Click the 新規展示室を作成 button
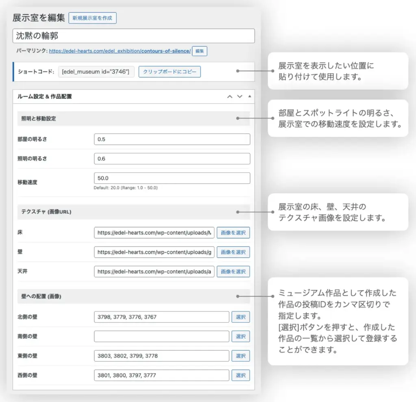 pyautogui.click(x=93, y=18)
